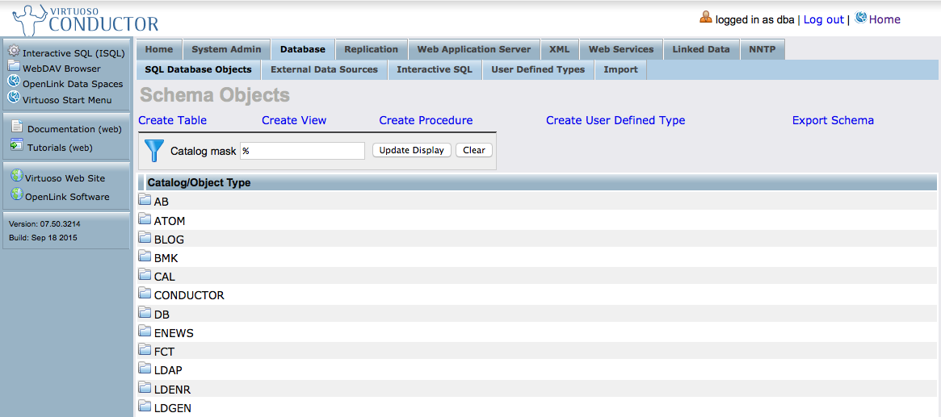Click the catalog filter funnel icon
Screen dimensions: 941x417
coord(154,150)
